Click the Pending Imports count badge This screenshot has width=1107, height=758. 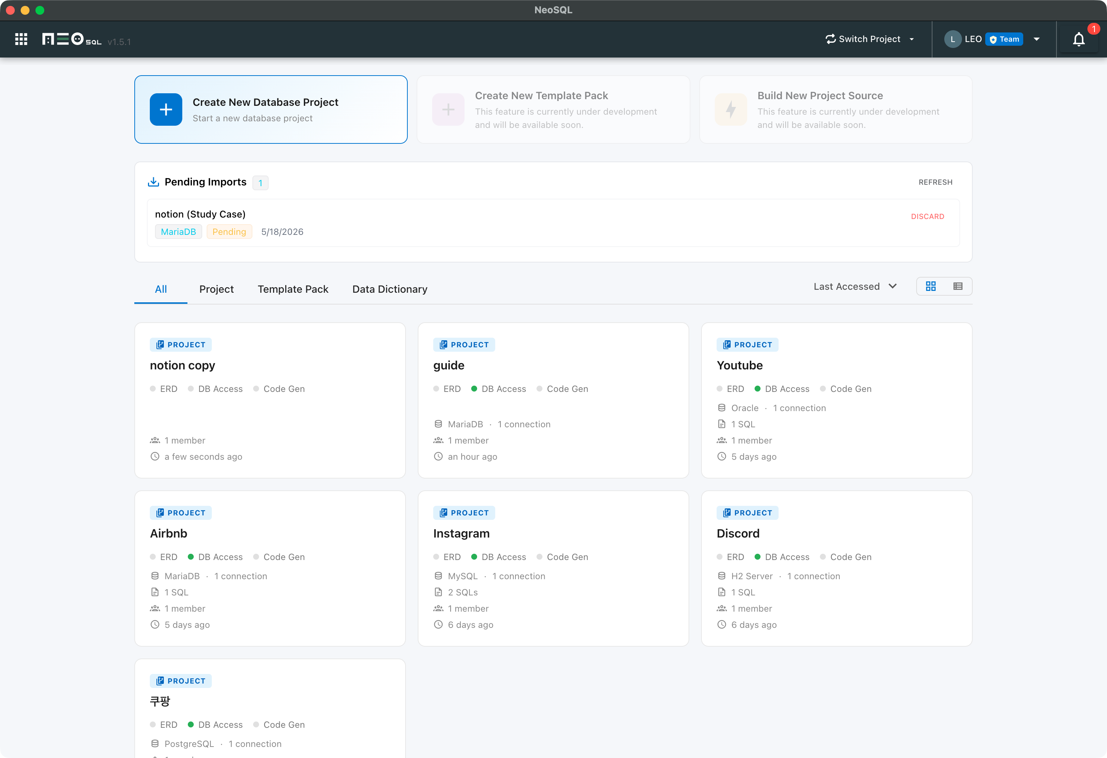[261, 183]
